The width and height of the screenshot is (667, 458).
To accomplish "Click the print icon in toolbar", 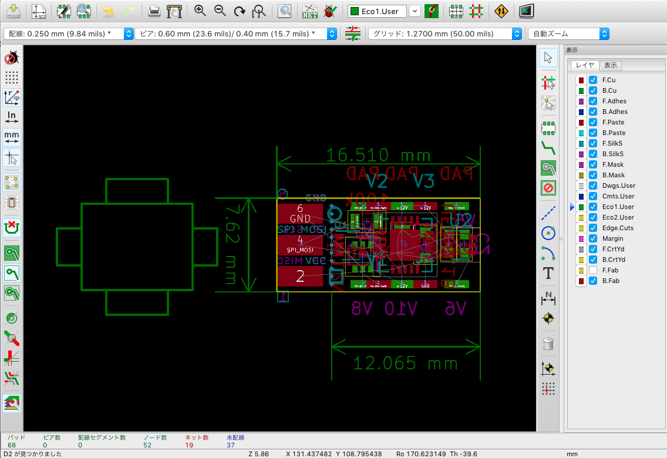I will point(154,11).
